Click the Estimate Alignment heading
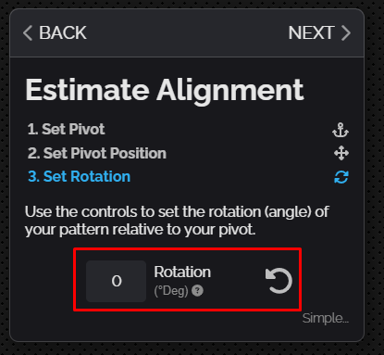The width and height of the screenshot is (384, 355). coord(165,90)
